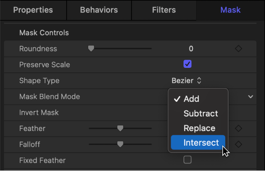The width and height of the screenshot is (265, 171).
Task: Click the Roundness value field showing 0
Action: tap(191, 49)
